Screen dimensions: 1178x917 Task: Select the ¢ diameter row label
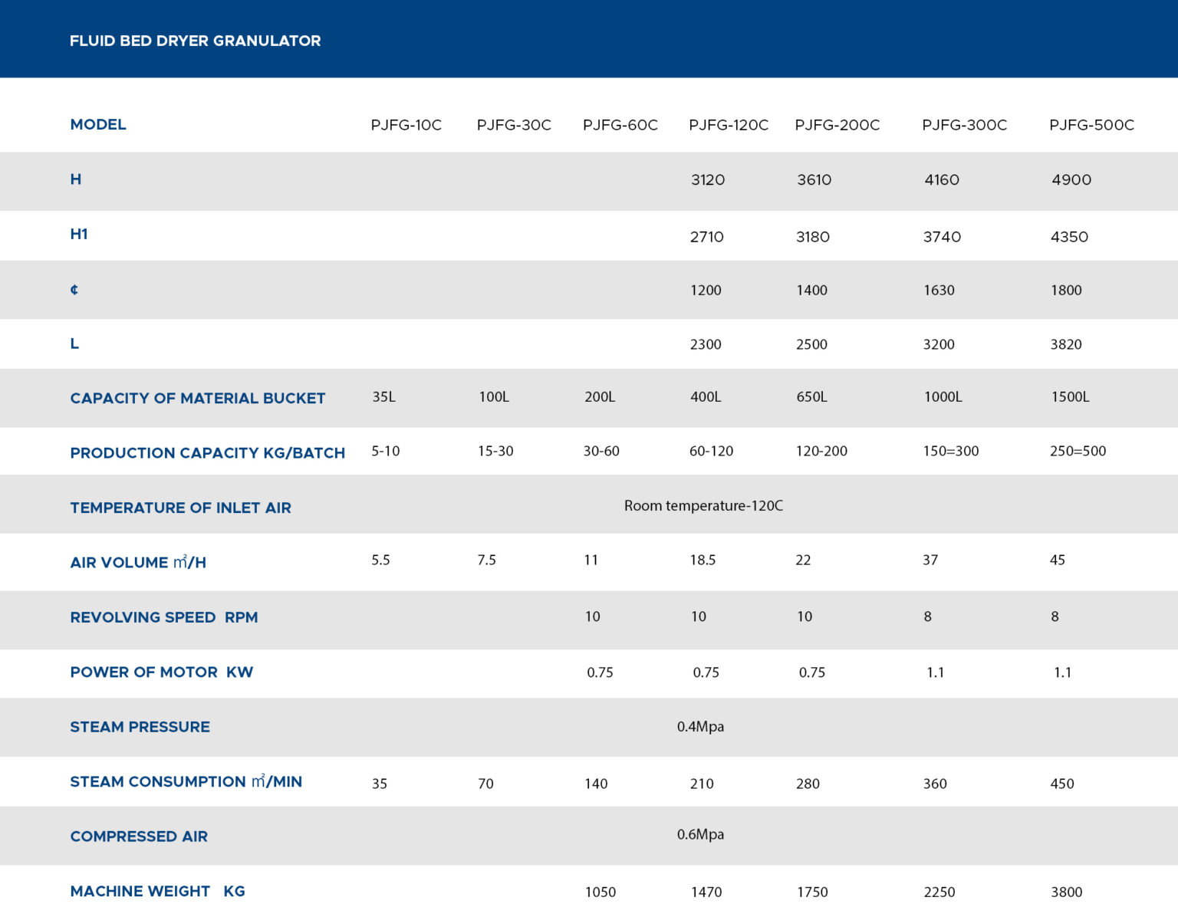click(x=74, y=289)
